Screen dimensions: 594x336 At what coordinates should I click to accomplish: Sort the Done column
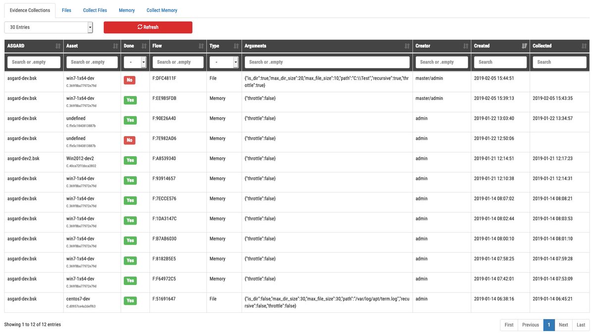coord(144,46)
